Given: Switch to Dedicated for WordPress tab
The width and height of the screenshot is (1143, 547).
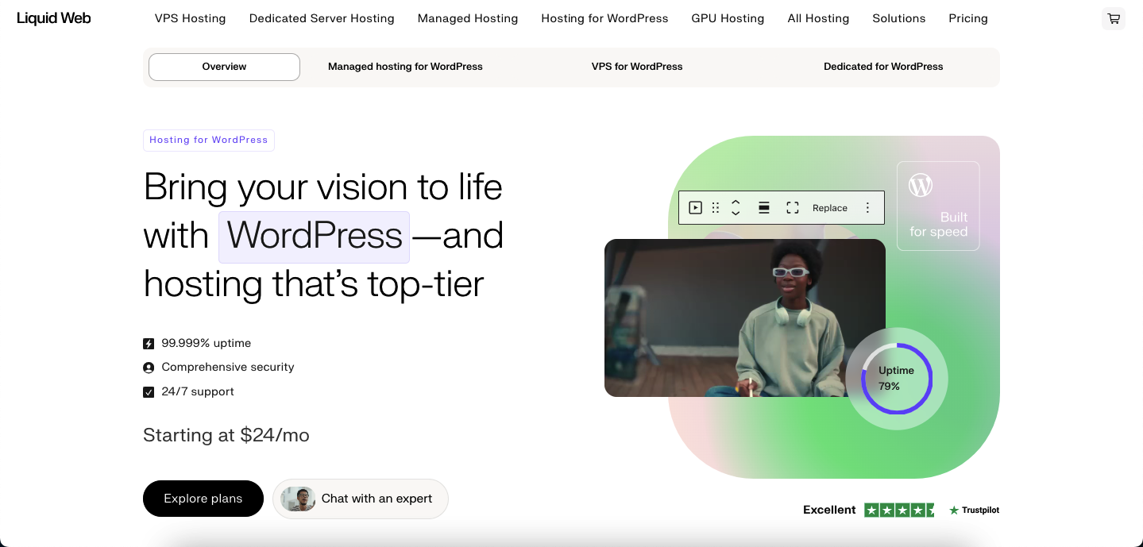Looking at the screenshot, I should click(883, 67).
